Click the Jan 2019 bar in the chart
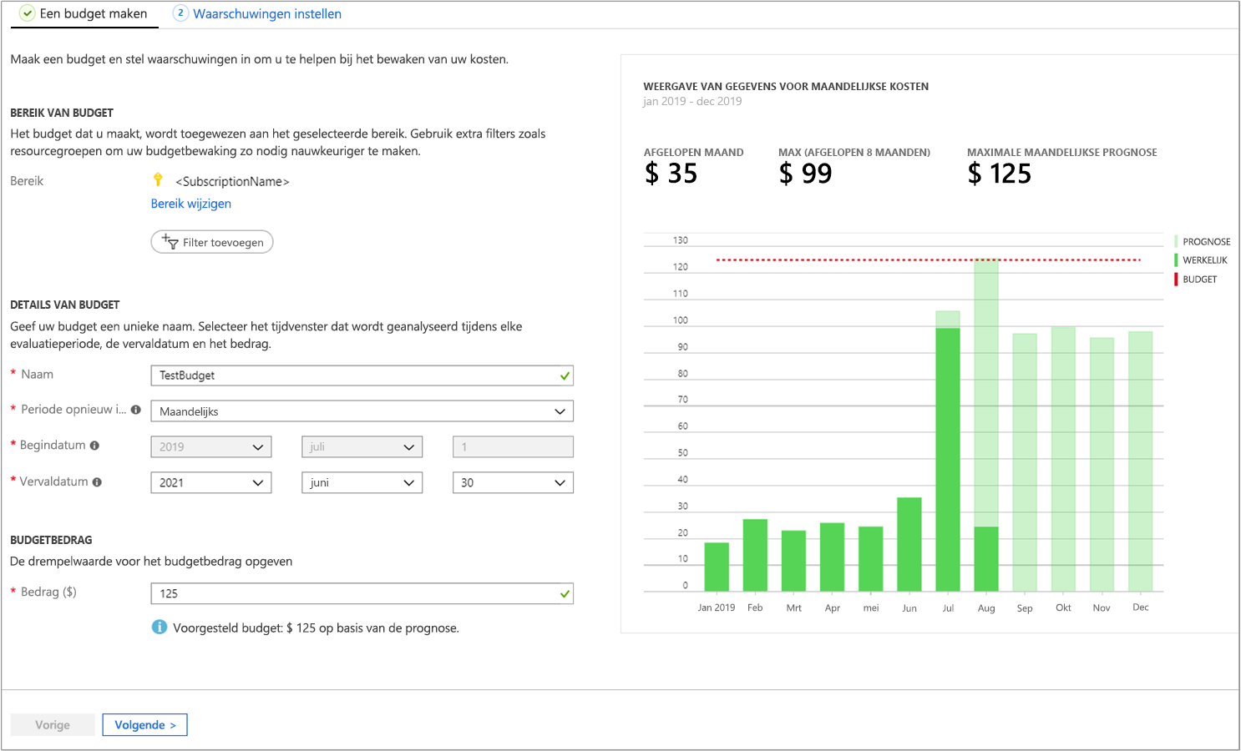The height and width of the screenshot is (751, 1241). pos(717,567)
